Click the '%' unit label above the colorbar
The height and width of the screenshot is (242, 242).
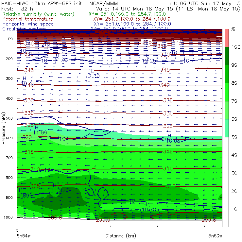pos(233,29)
